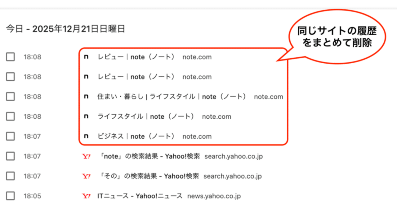This screenshot has width=397, height=207.
Task: Select the checkbox for the 住まい・暮らし entry
Action: (10, 96)
